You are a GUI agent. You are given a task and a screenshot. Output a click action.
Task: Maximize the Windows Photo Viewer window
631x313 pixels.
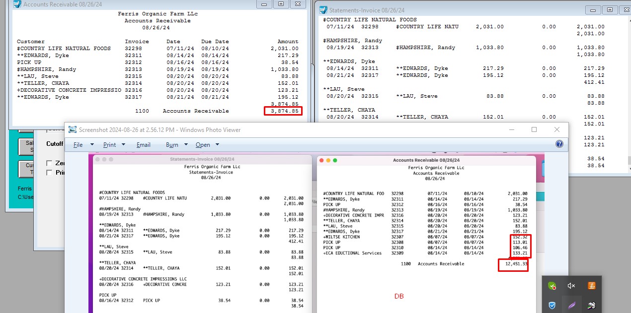534,129
